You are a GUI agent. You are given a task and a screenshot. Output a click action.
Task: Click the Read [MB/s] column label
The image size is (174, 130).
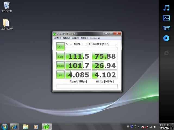(78, 82)
